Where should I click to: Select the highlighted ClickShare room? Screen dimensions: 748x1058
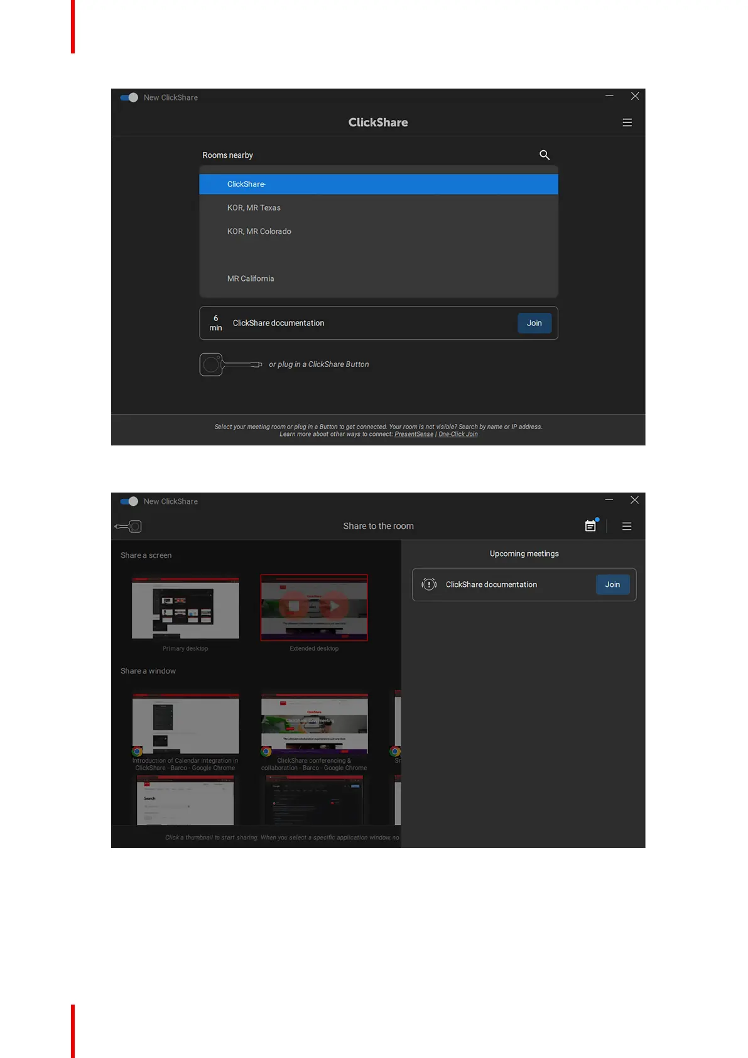pos(379,184)
